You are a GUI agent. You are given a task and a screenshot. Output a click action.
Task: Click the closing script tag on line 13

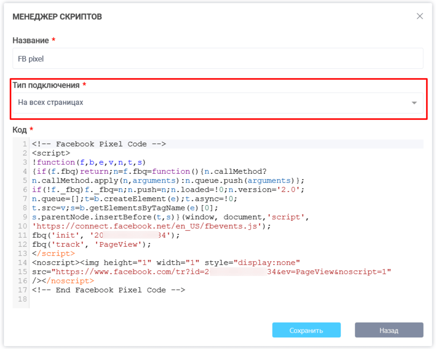click(53, 254)
